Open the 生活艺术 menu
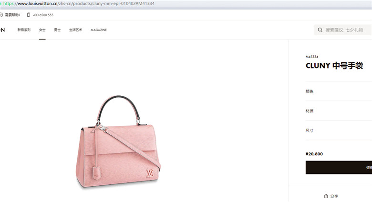 [76, 30]
